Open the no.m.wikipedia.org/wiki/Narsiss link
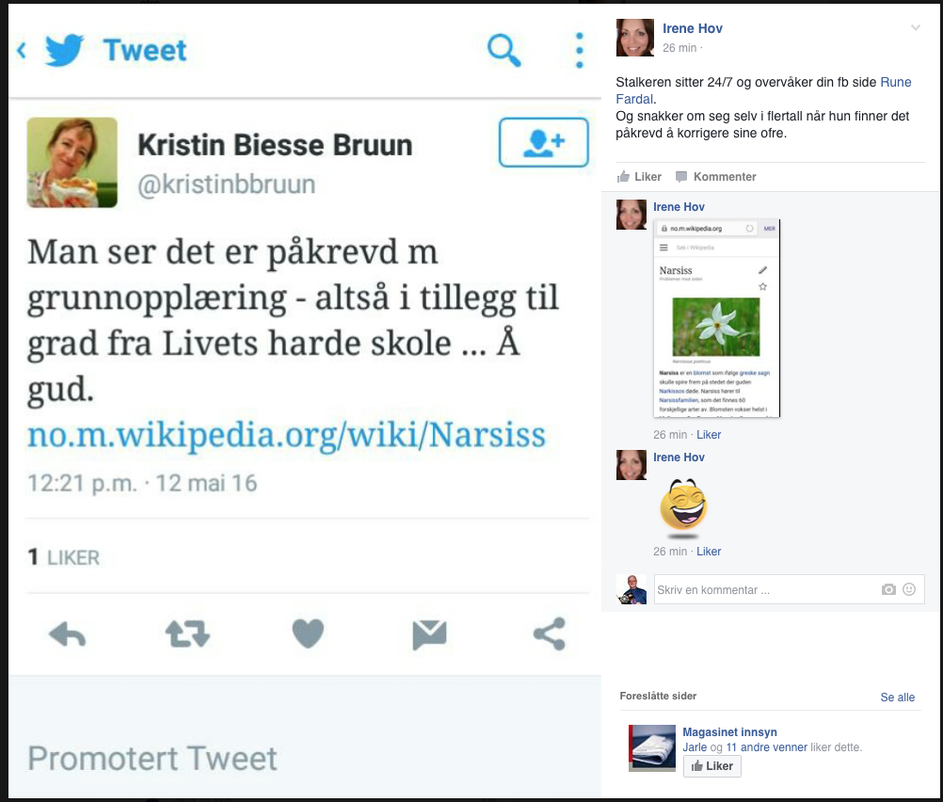 tap(286, 434)
